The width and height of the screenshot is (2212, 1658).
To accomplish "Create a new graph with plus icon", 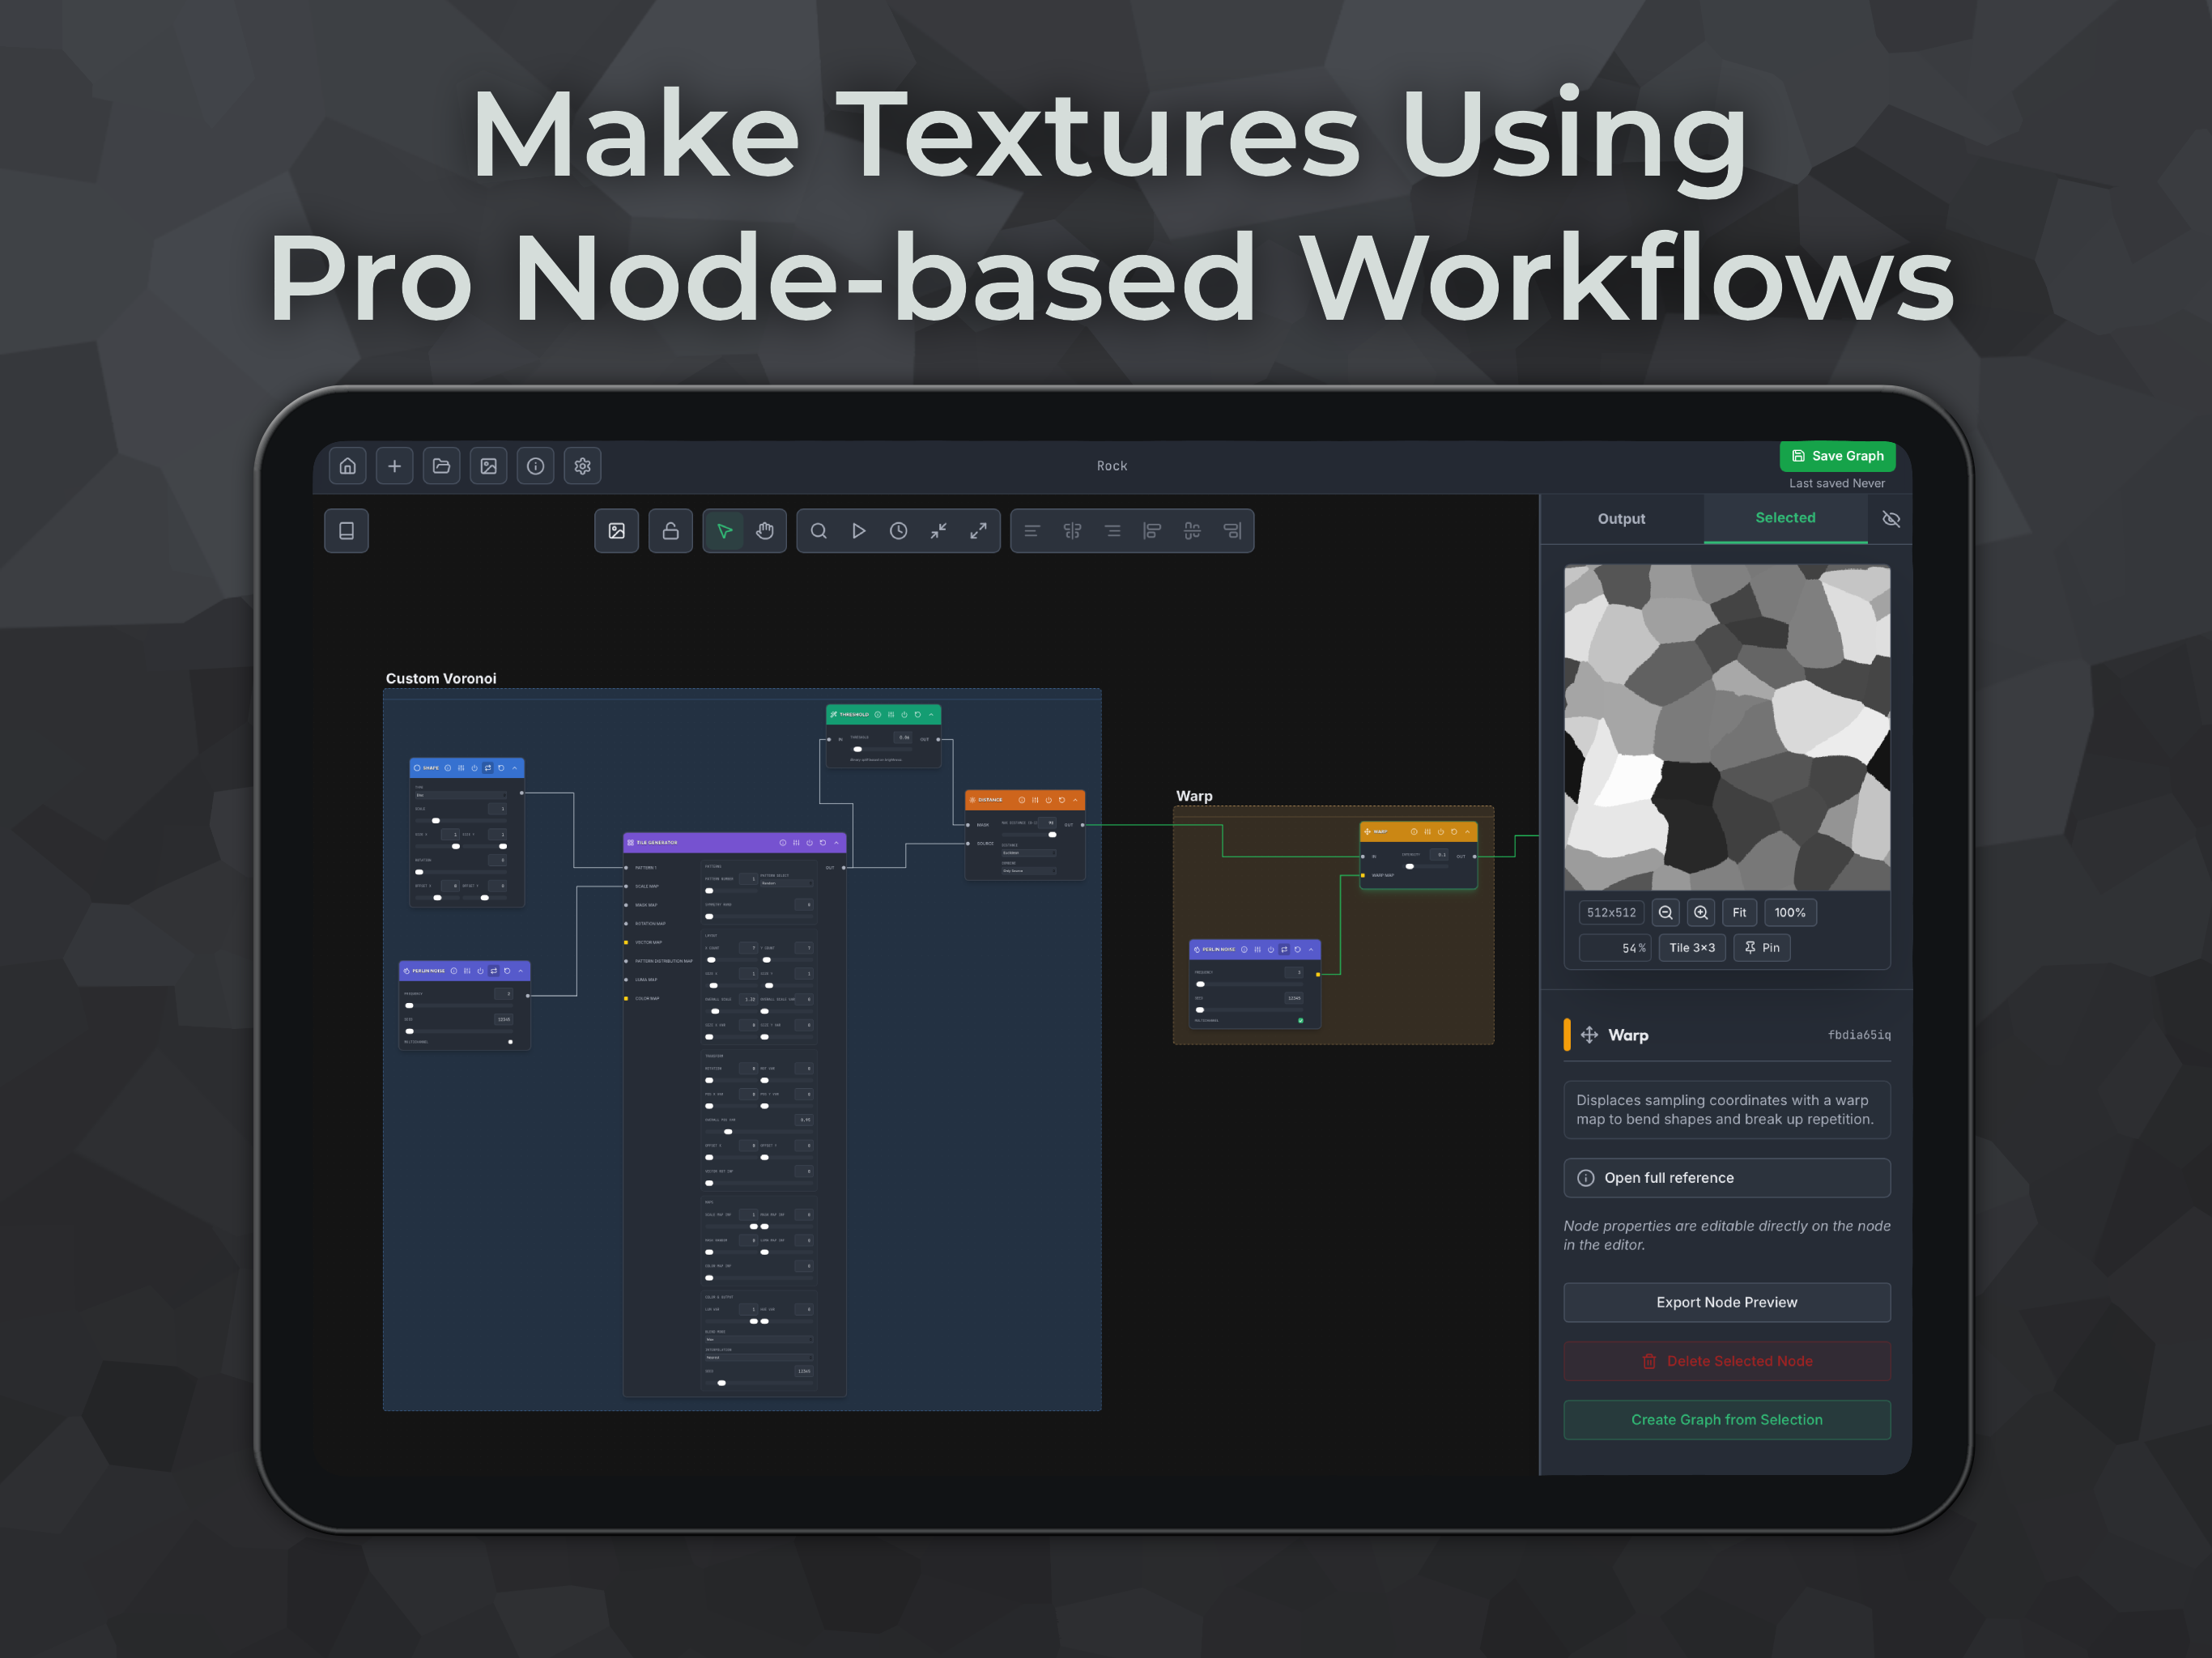I will pyautogui.click(x=394, y=466).
